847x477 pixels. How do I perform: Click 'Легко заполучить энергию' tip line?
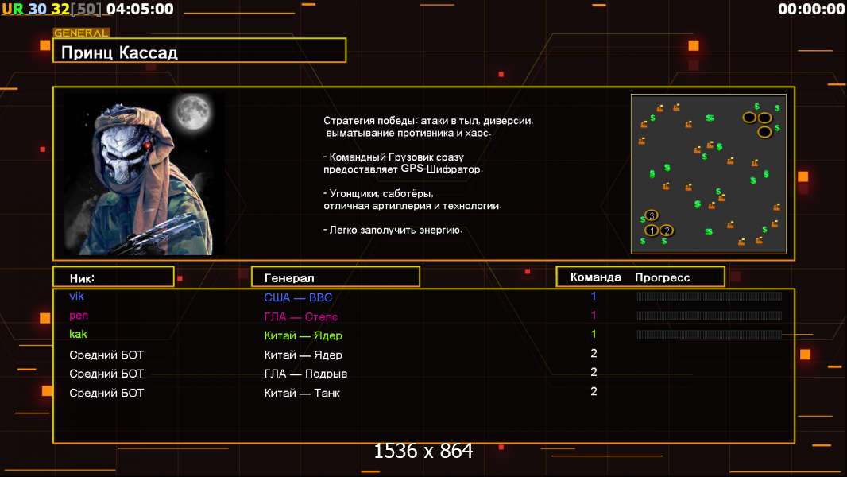393,230
